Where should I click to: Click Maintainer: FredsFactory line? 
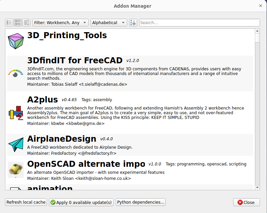pyautogui.click(x=72, y=153)
